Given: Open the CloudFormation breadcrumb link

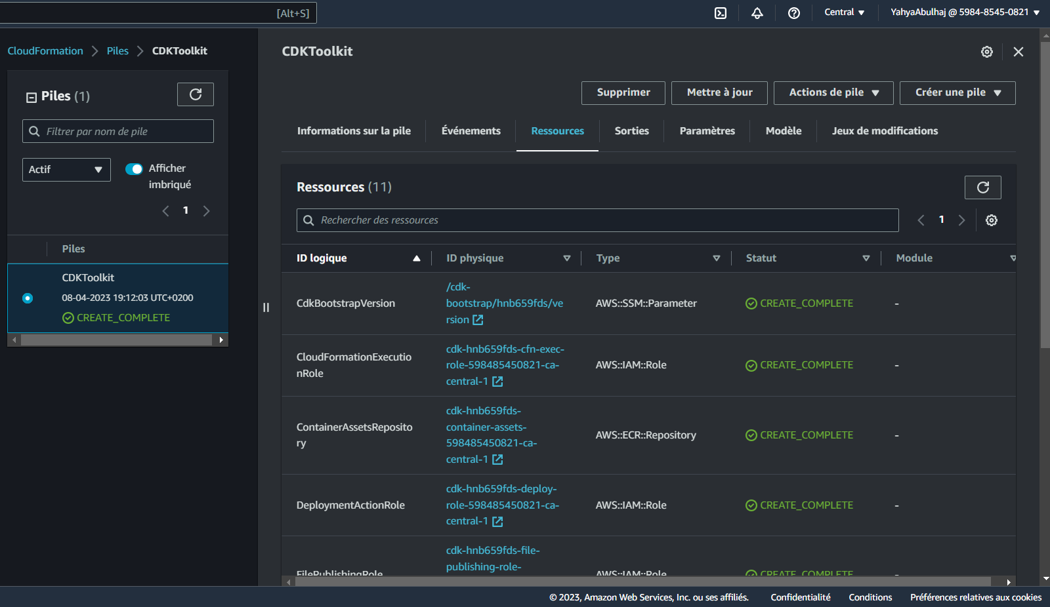Looking at the screenshot, I should click(x=45, y=51).
